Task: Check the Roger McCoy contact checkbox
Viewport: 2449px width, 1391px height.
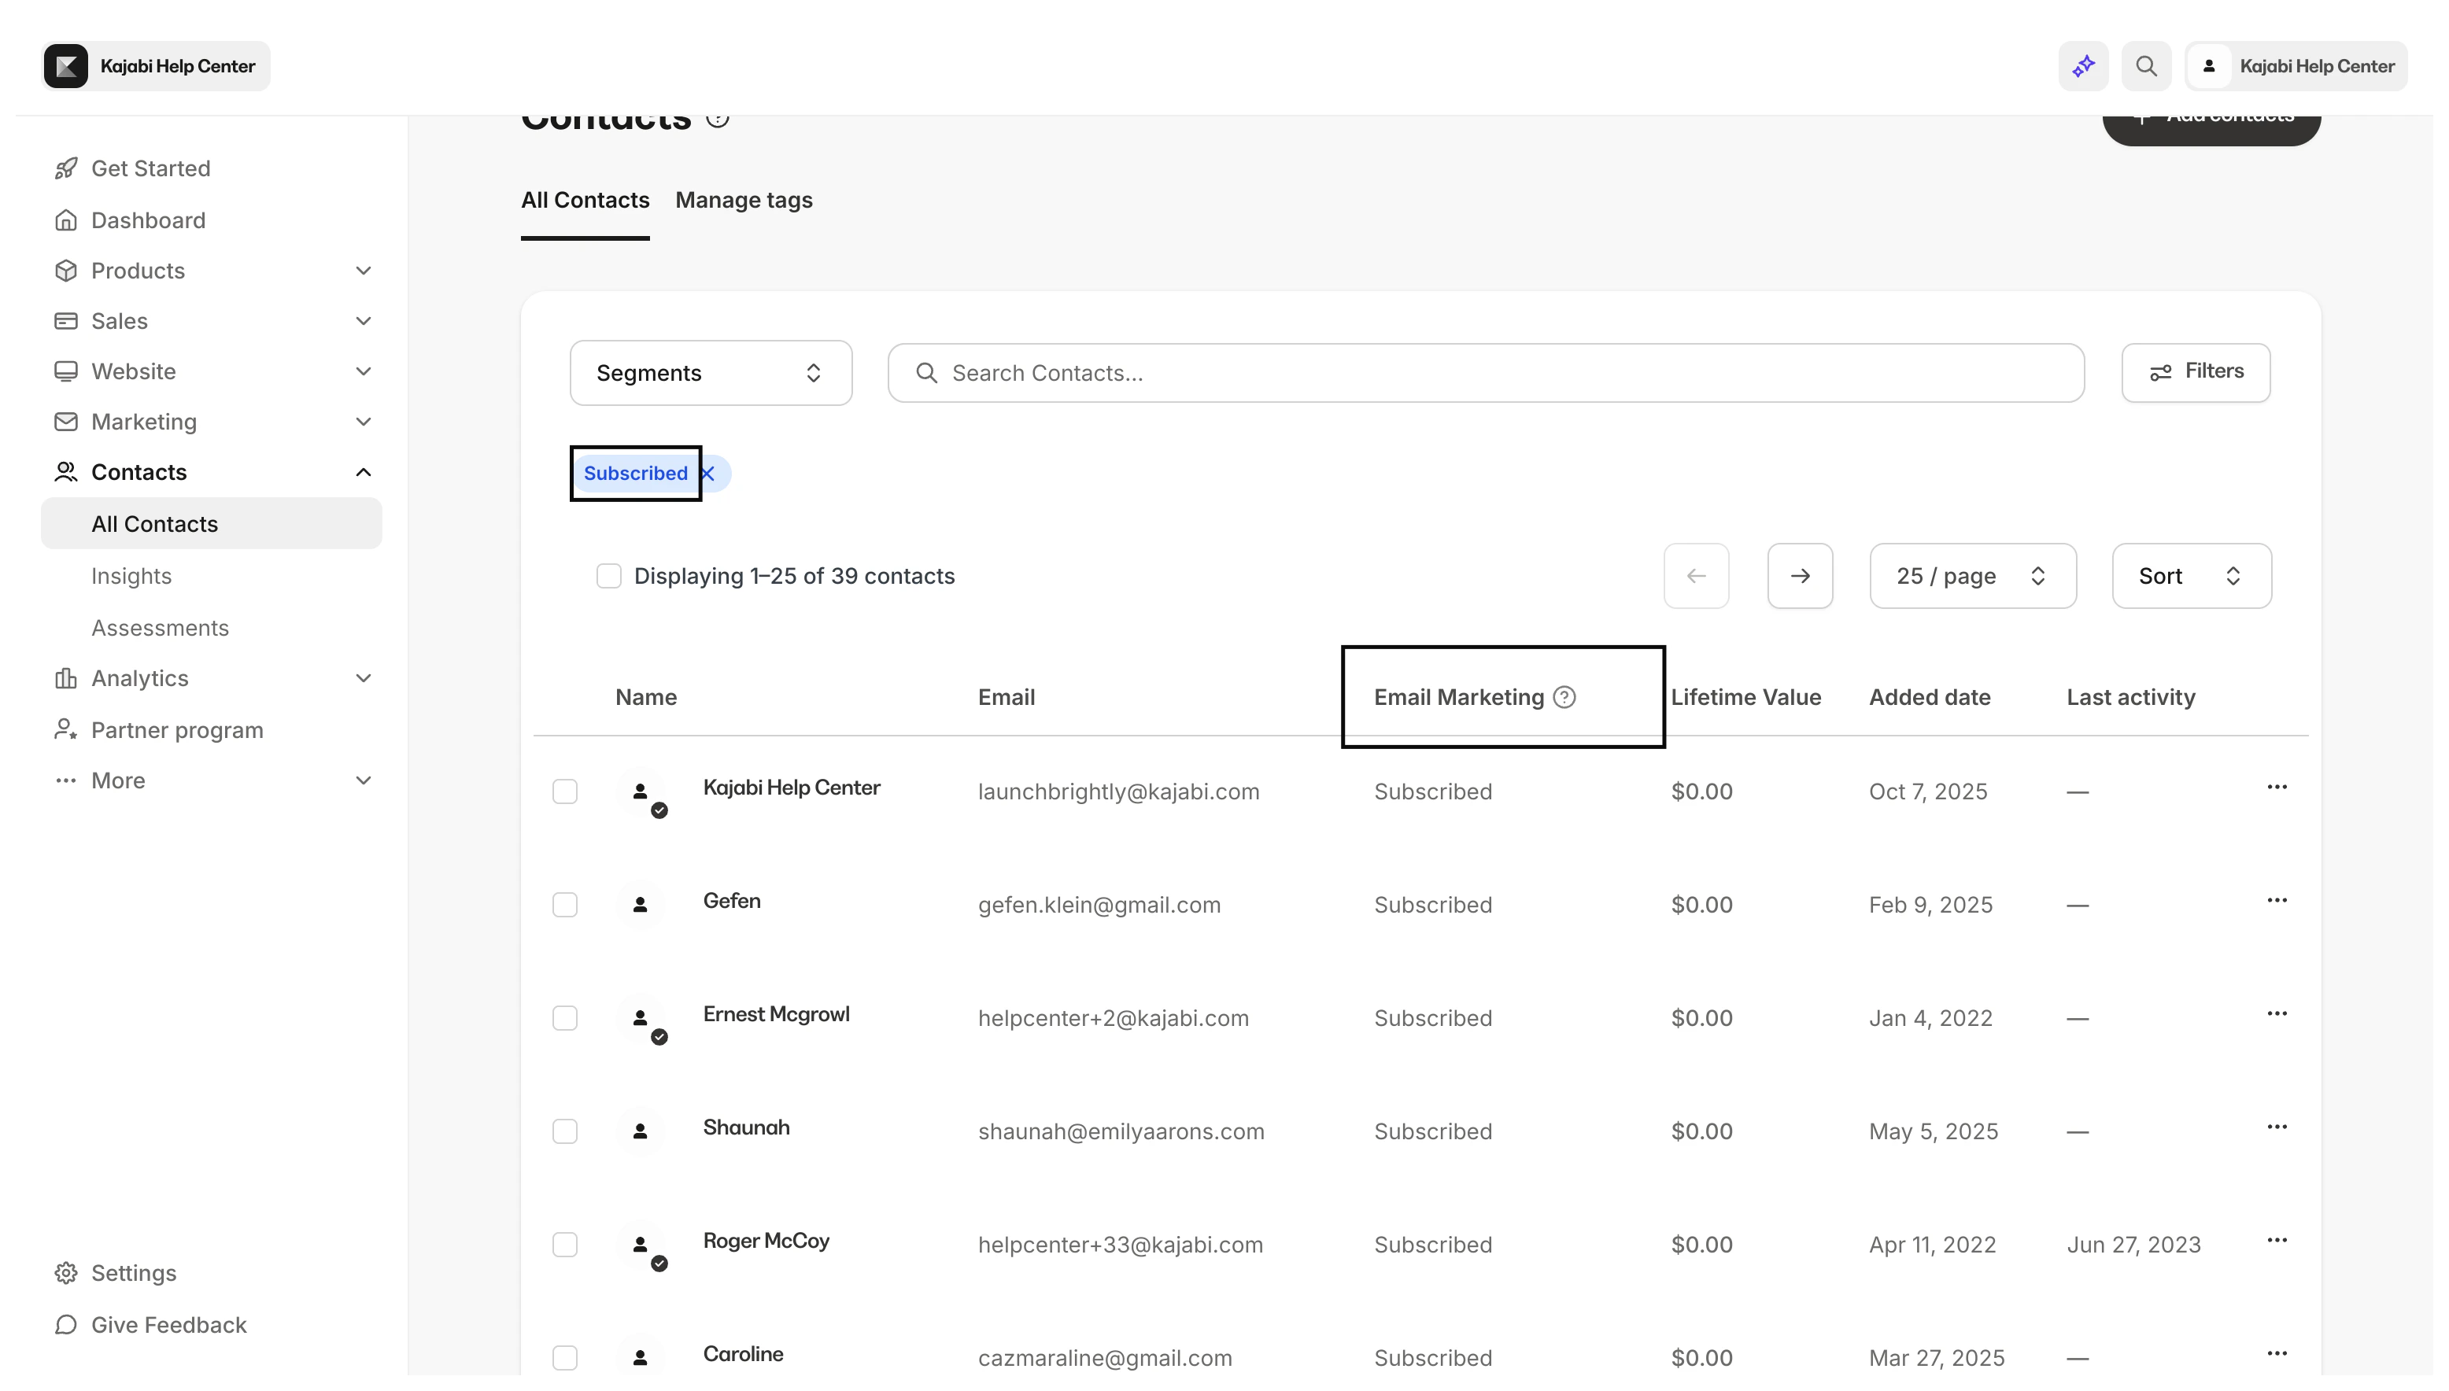Action: (x=565, y=1245)
